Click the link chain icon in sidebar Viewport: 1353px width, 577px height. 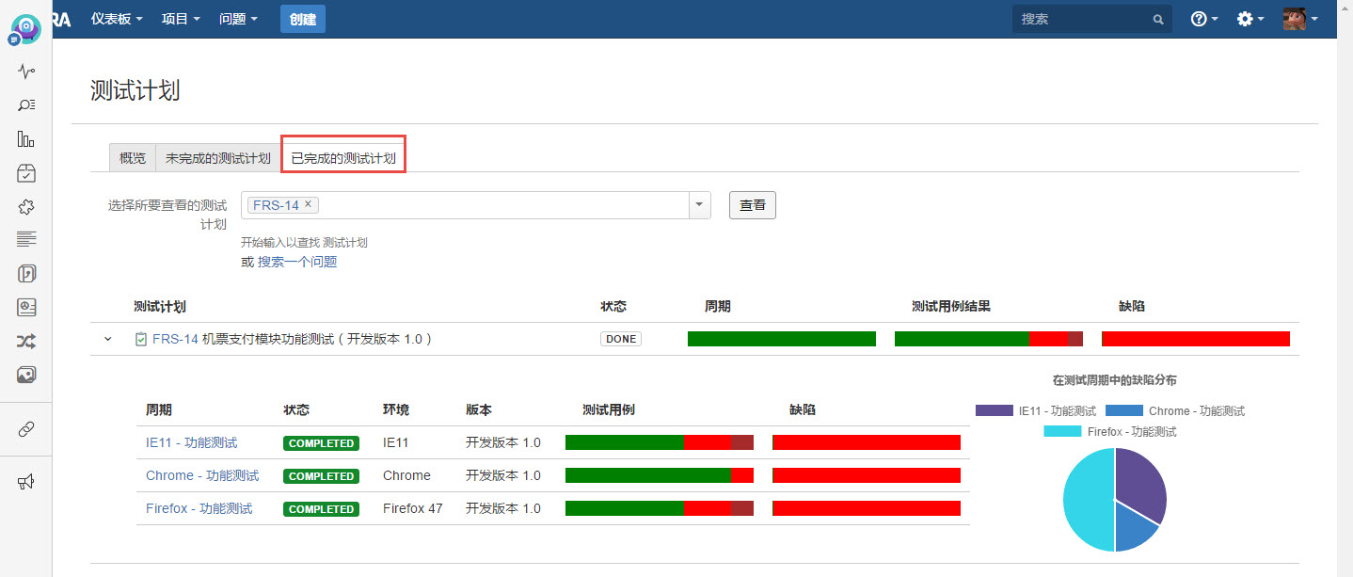coord(26,429)
